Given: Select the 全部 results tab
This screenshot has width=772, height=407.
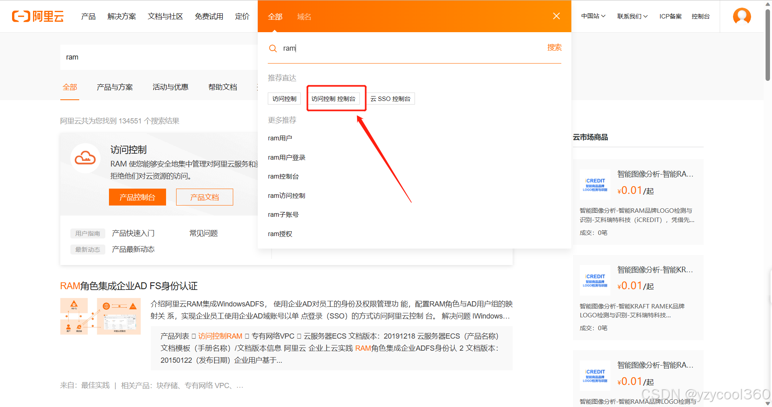Looking at the screenshot, I should pos(70,87).
